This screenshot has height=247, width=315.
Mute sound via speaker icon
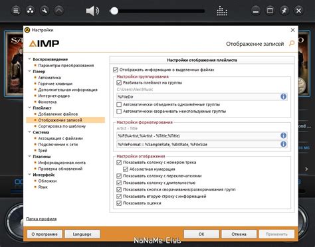coord(92,11)
